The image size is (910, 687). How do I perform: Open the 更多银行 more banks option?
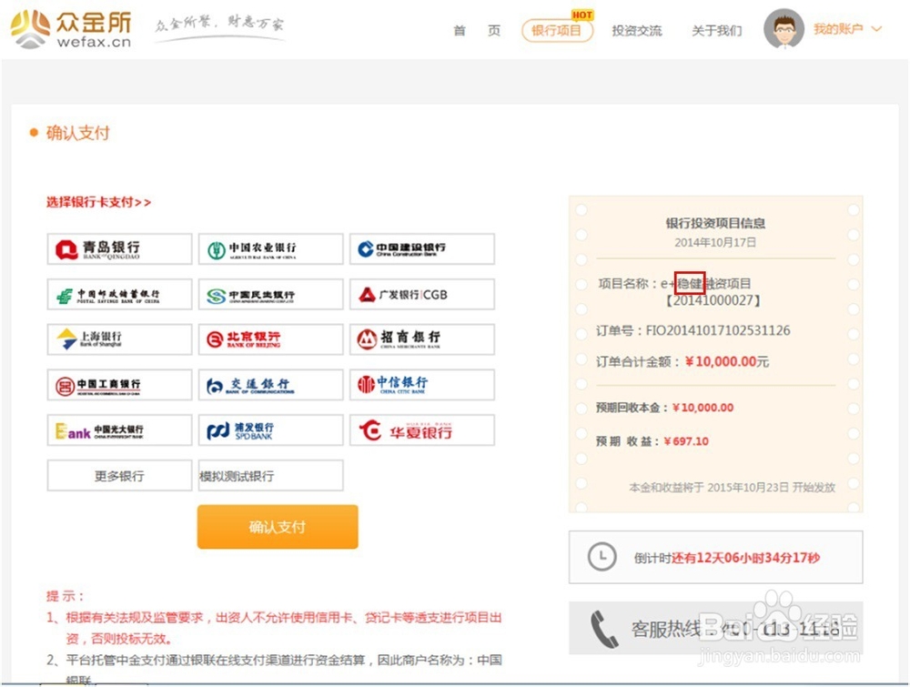119,476
